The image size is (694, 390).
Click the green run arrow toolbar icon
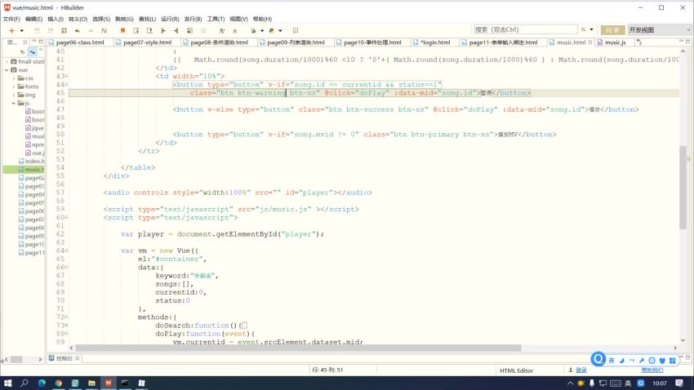click(162, 30)
